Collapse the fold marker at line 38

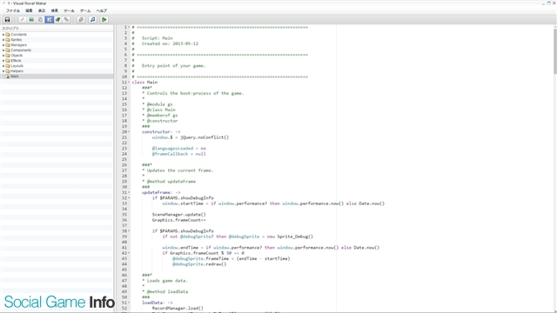coord(129,231)
